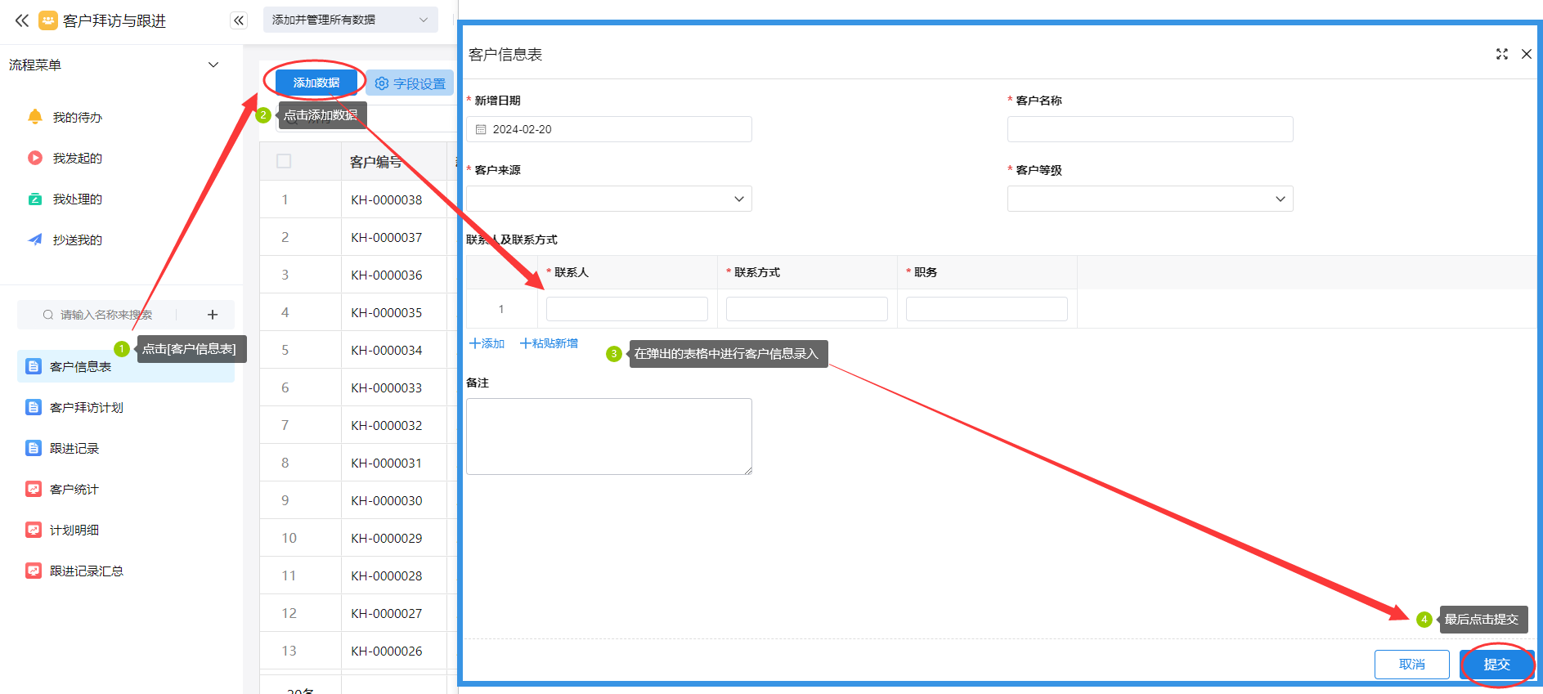Select 客户拜访计划 in the sidebar
Viewport: 1543px width, 694px height.
click(86, 407)
